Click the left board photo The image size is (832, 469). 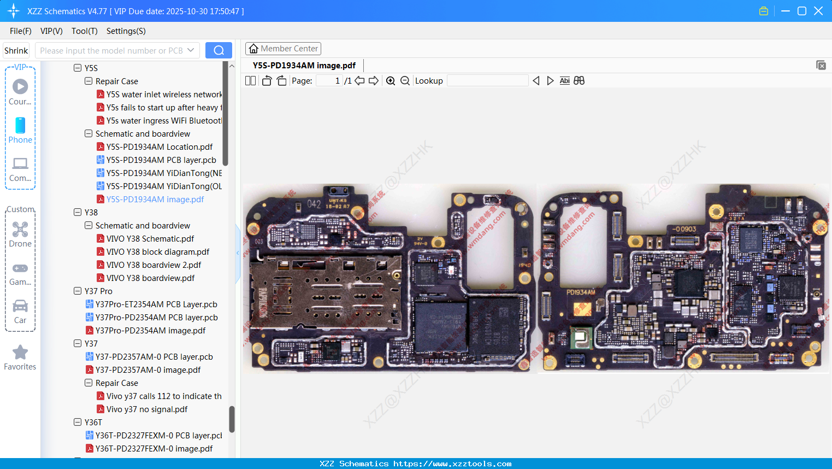[x=389, y=278]
